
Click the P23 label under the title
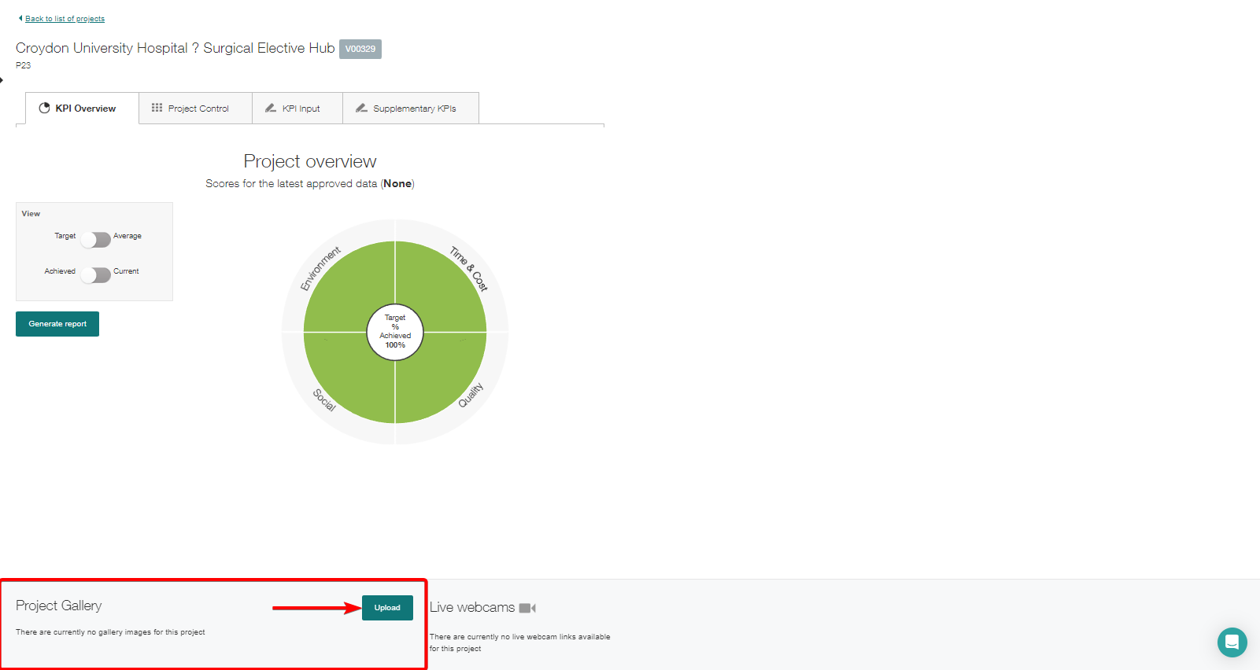click(24, 65)
